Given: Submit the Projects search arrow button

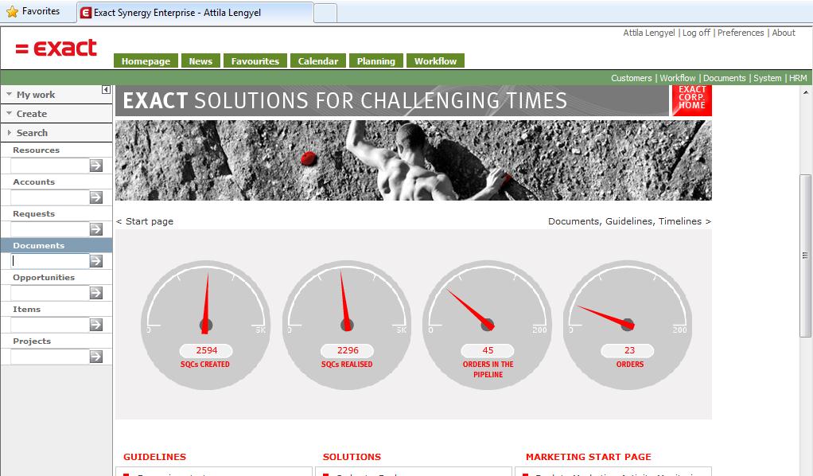Looking at the screenshot, I should point(96,357).
